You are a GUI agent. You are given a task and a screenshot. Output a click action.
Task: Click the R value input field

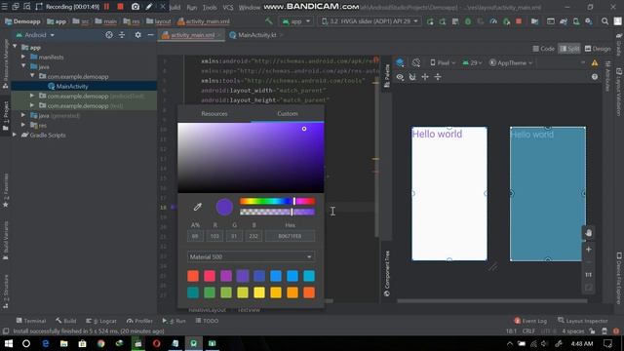click(214, 236)
